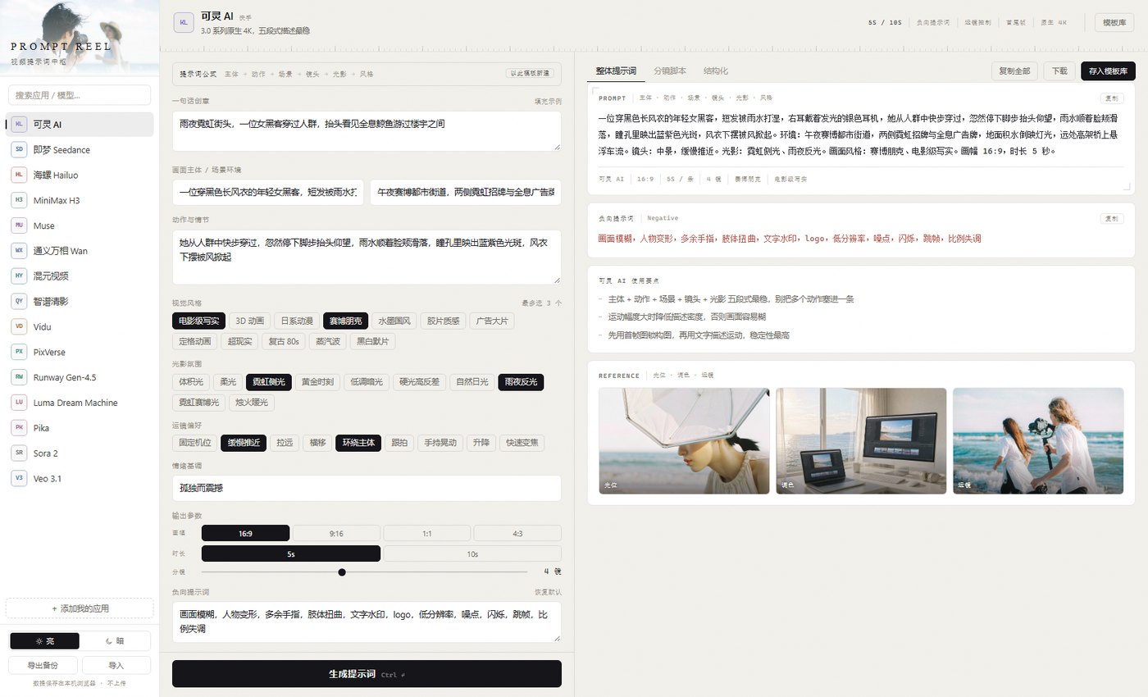Open the 模板库 button at top right

click(x=1114, y=23)
